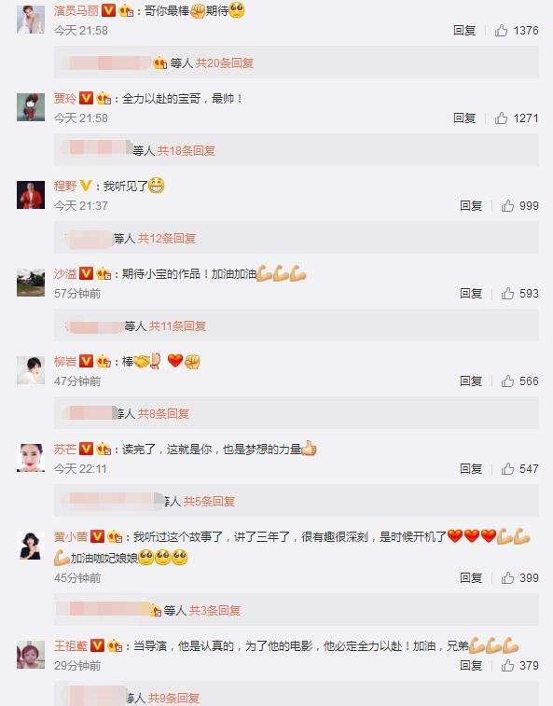Open 程野's avatar thumbnail
Screen dimensions: 553x706
tap(31, 195)
